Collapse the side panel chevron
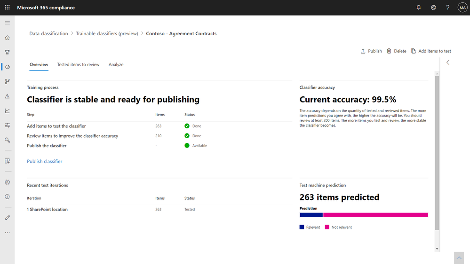The image size is (470, 264). pos(448,62)
